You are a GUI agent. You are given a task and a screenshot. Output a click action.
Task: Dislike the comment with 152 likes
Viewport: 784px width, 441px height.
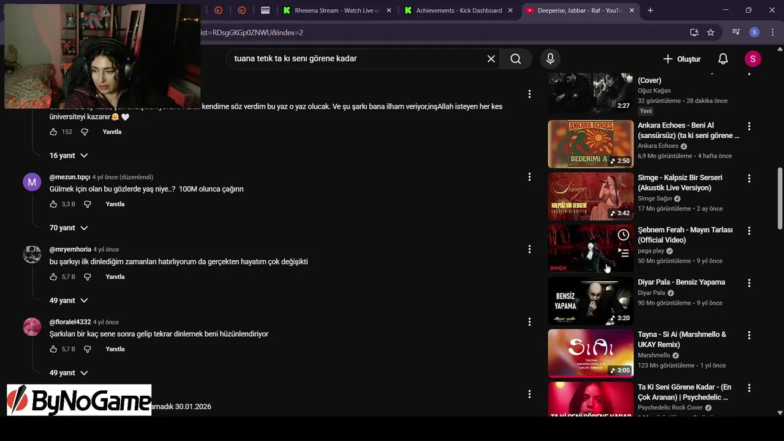[x=85, y=132]
